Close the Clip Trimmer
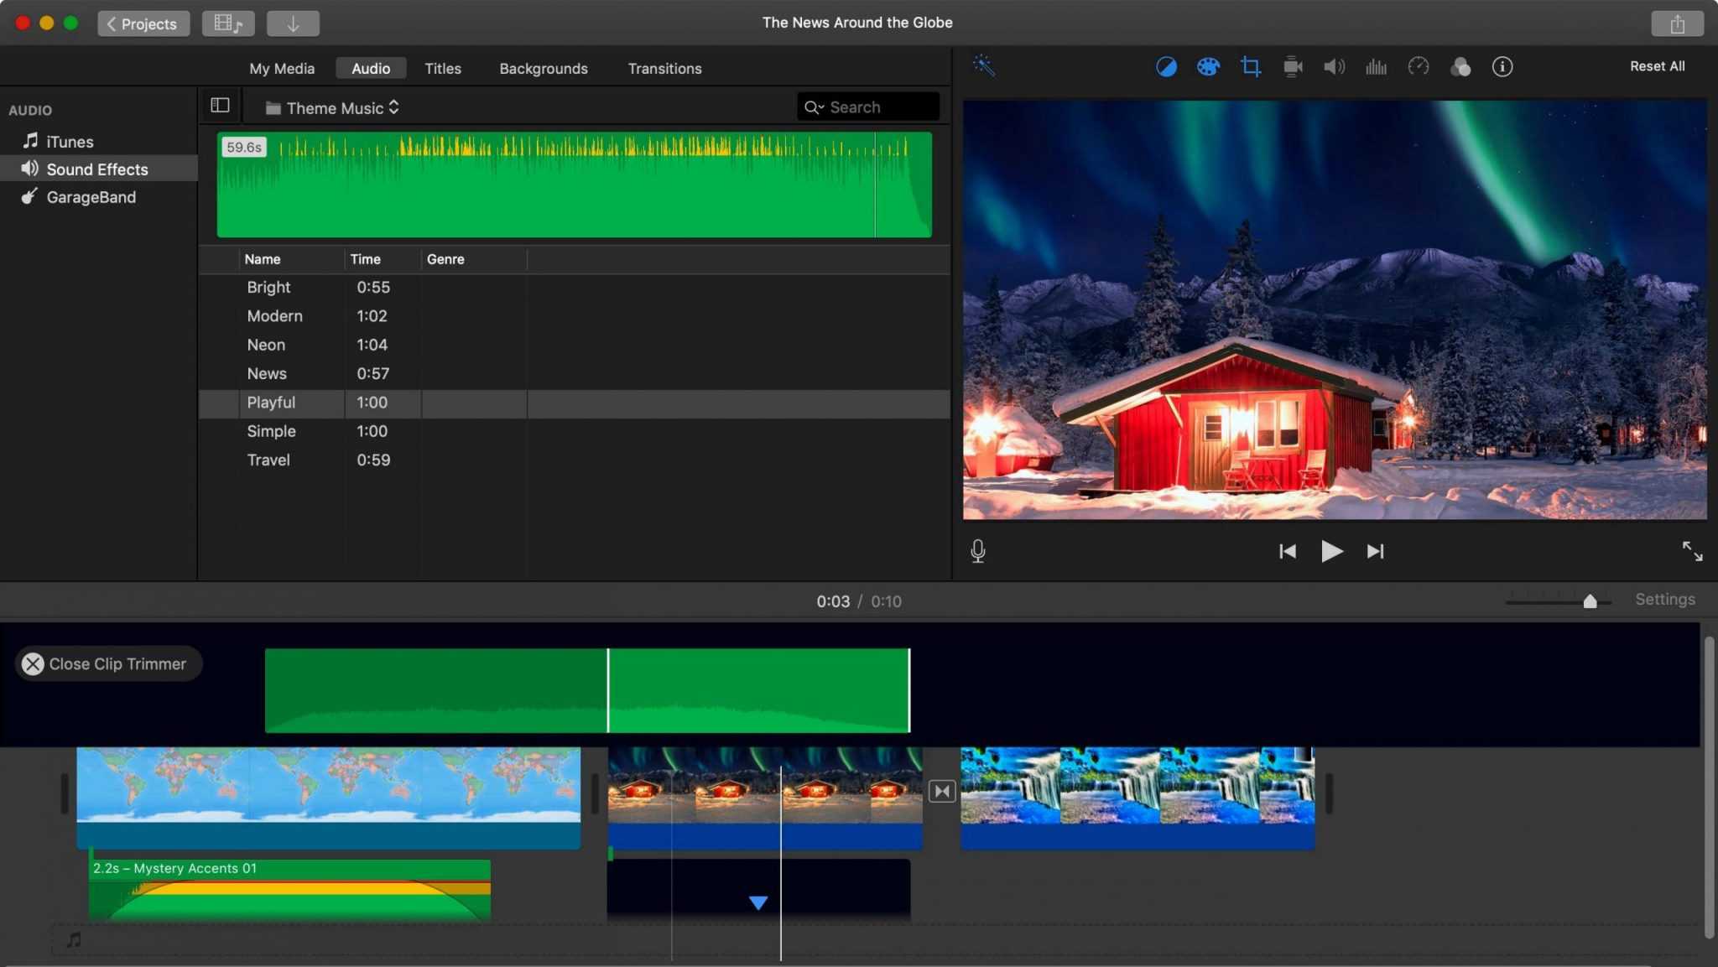 [108, 663]
